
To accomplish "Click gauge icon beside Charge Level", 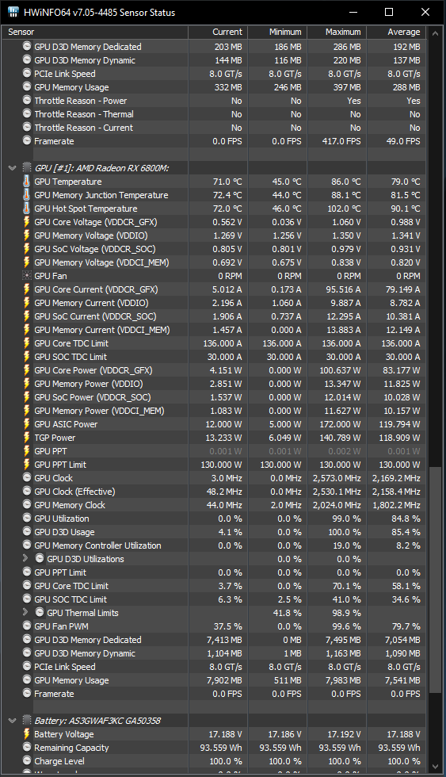I will 27,760.
